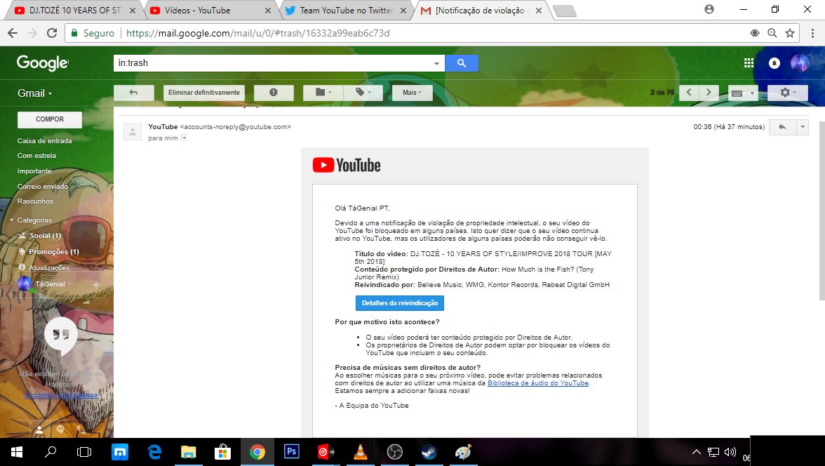Image resolution: width=825 pixels, height=466 pixels.
Task: Open Com estrela folder
Action: pos(36,156)
